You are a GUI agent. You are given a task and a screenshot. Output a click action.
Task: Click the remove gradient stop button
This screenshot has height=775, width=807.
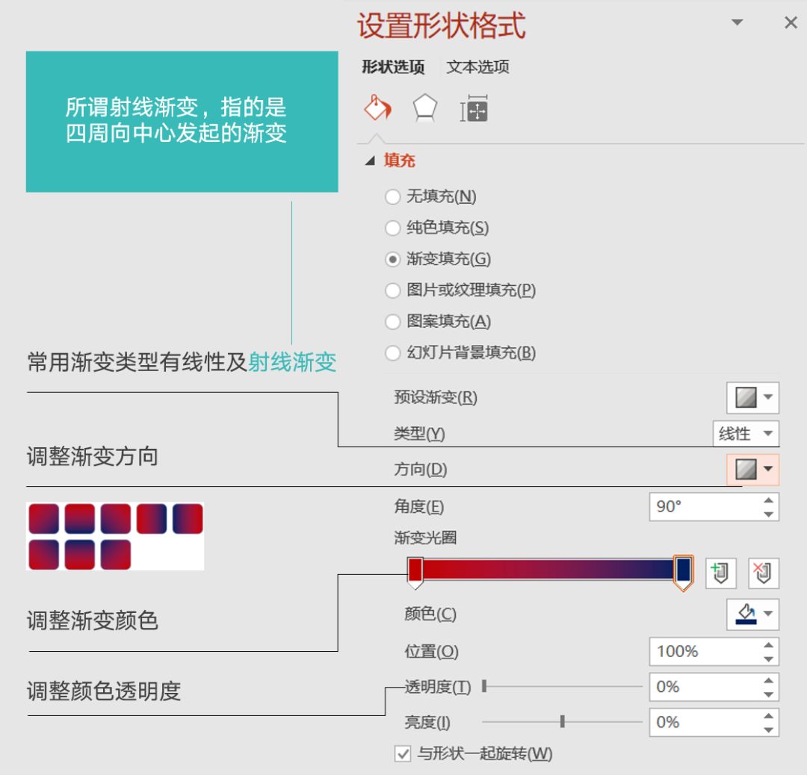click(x=763, y=573)
